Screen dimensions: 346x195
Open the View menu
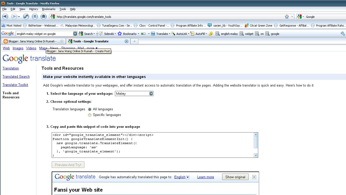tap(22, 9)
